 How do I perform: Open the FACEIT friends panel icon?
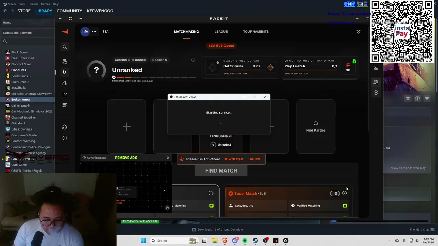point(376,68)
